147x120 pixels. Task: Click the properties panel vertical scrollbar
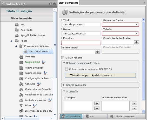coord(143,61)
